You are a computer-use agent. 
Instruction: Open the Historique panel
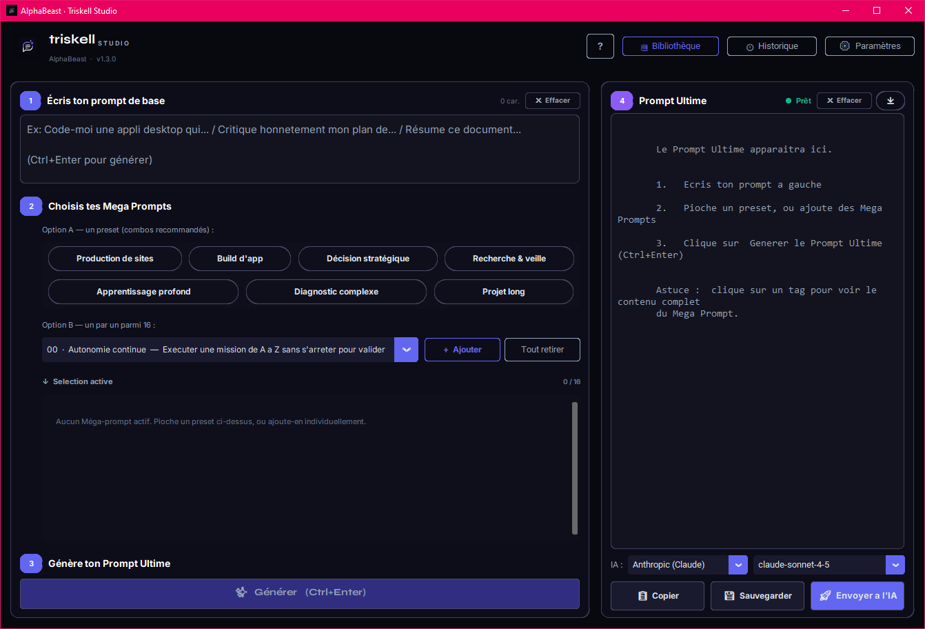772,46
